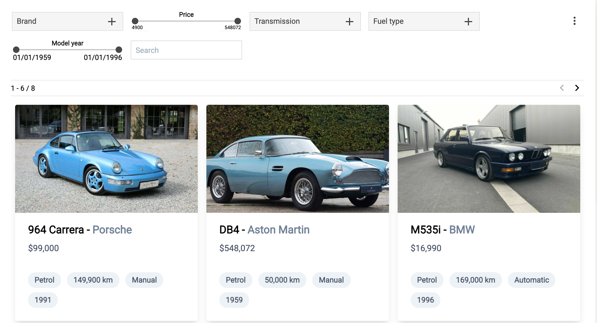Click the Price slider label
The height and width of the screenshot is (323, 597).
[x=186, y=15]
